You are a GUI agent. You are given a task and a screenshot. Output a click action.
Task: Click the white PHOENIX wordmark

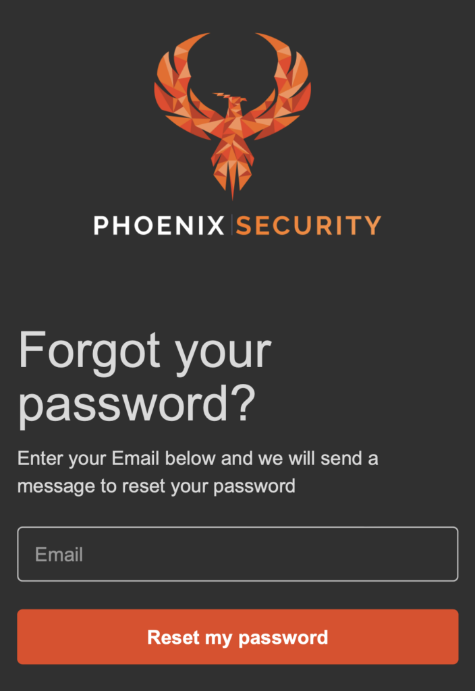(159, 225)
